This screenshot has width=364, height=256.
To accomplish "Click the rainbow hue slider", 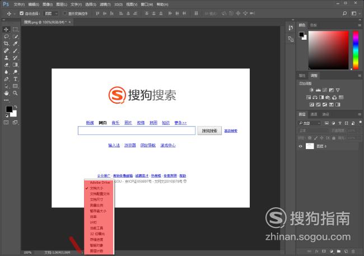I will pos(356,50).
